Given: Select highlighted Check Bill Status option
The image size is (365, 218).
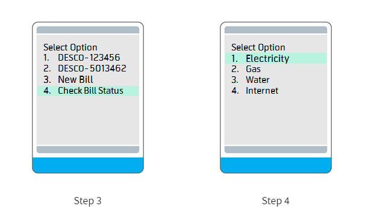Looking at the screenshot, I should 88,91.
